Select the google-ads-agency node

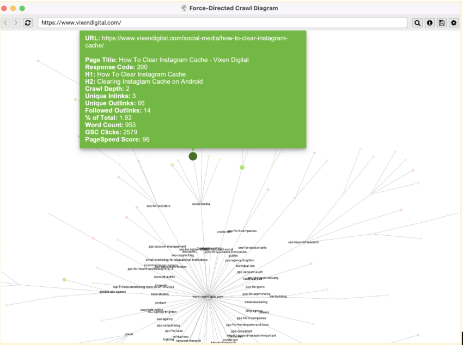coord(113,292)
